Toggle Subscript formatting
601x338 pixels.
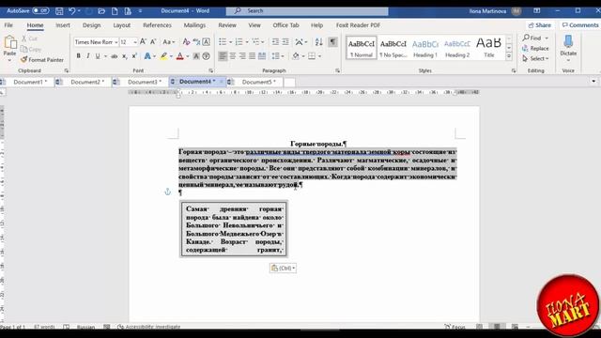coord(124,56)
